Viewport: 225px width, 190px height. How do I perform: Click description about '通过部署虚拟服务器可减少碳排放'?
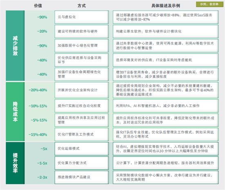[166, 17]
